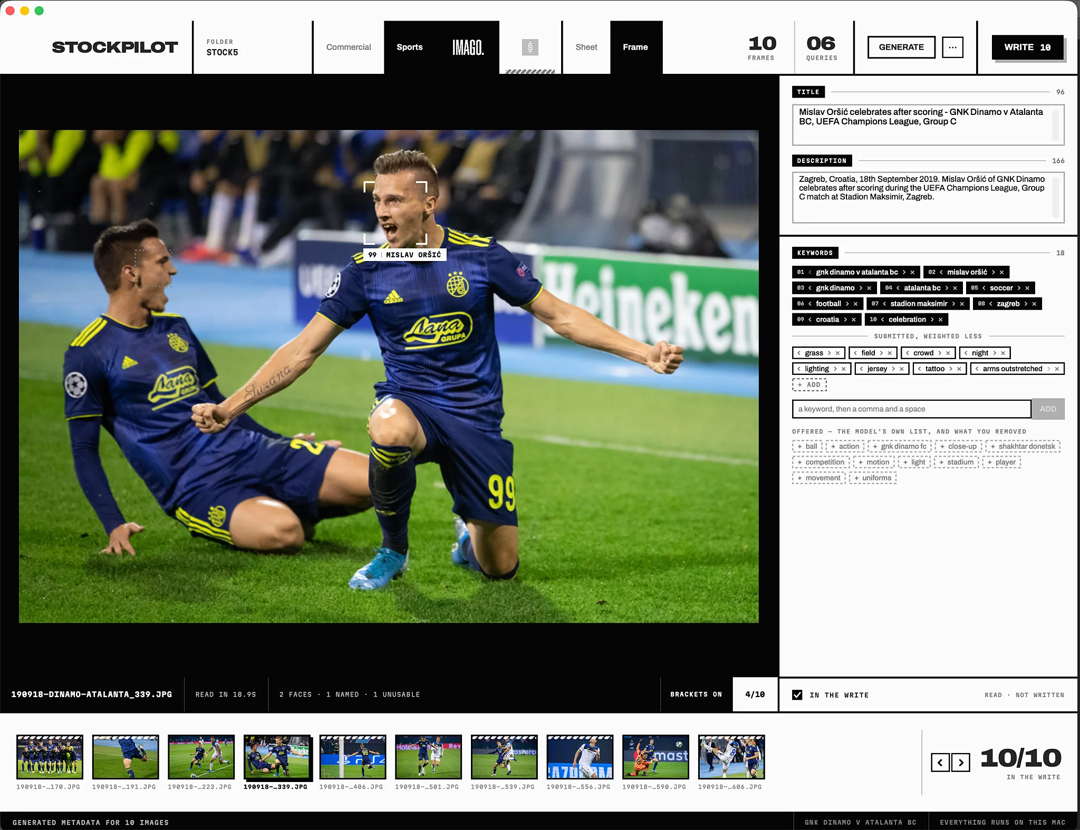Toggle the Brackets On switch

tap(696, 694)
